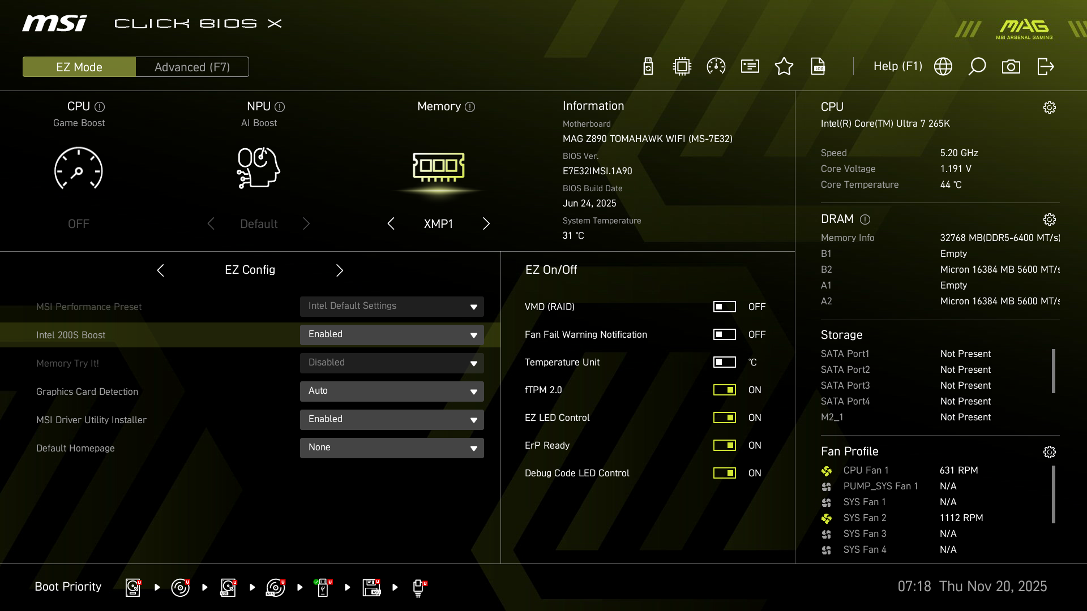The height and width of the screenshot is (611, 1087).
Task: Take a screenshot with the camera icon
Action: point(1012,66)
